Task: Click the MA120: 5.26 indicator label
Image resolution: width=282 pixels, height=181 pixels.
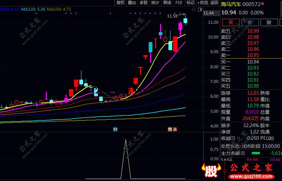Action: [x=33, y=9]
